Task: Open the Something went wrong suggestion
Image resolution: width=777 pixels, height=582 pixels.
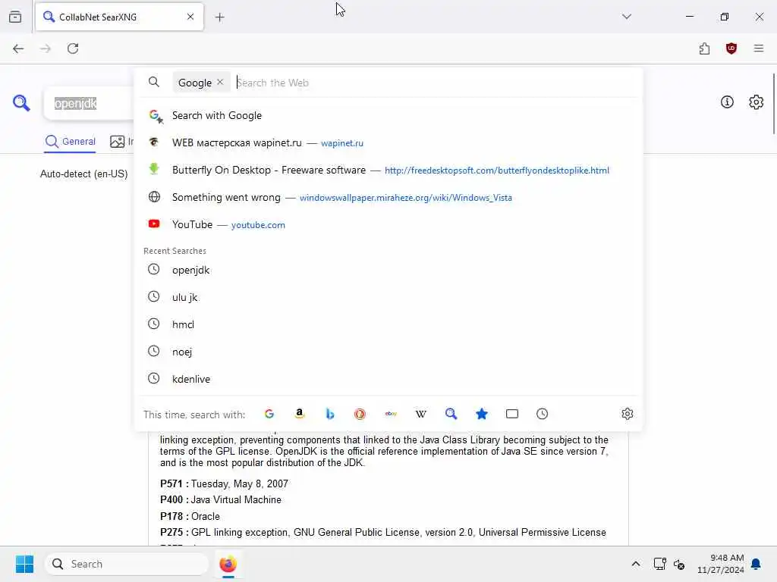Action: (389, 197)
